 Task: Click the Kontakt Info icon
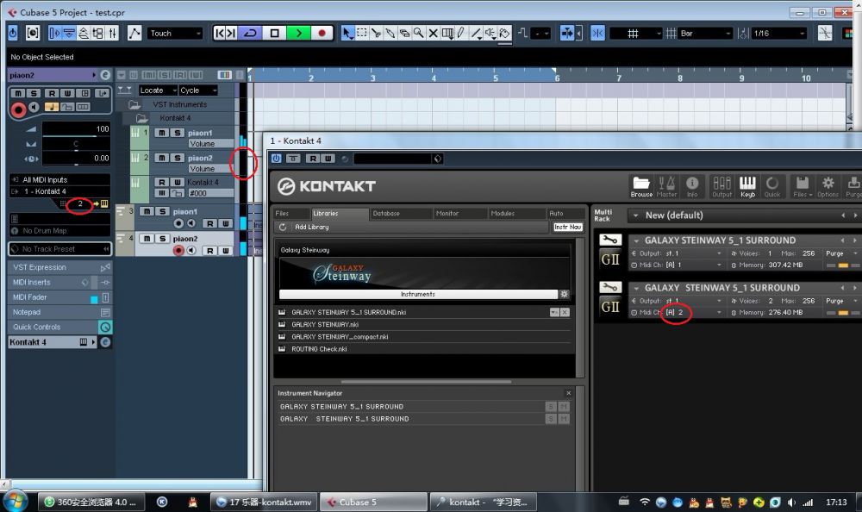tap(692, 185)
